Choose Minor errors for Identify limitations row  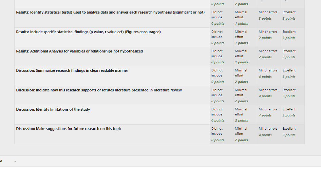point(269,115)
